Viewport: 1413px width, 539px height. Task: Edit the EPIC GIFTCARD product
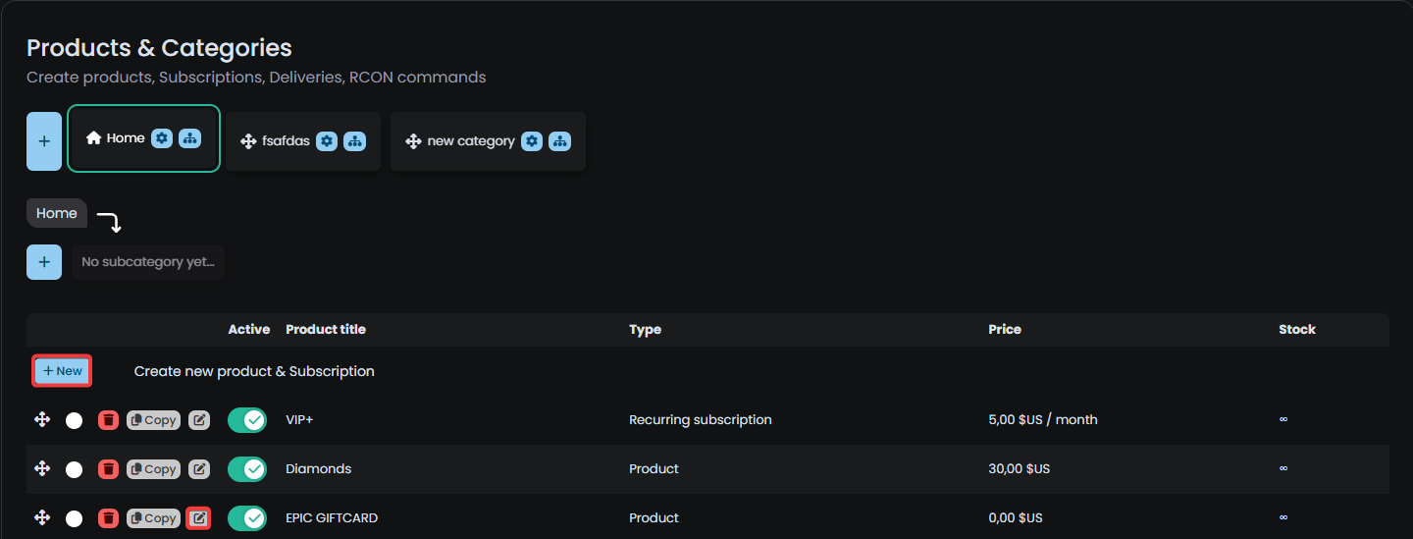point(199,518)
